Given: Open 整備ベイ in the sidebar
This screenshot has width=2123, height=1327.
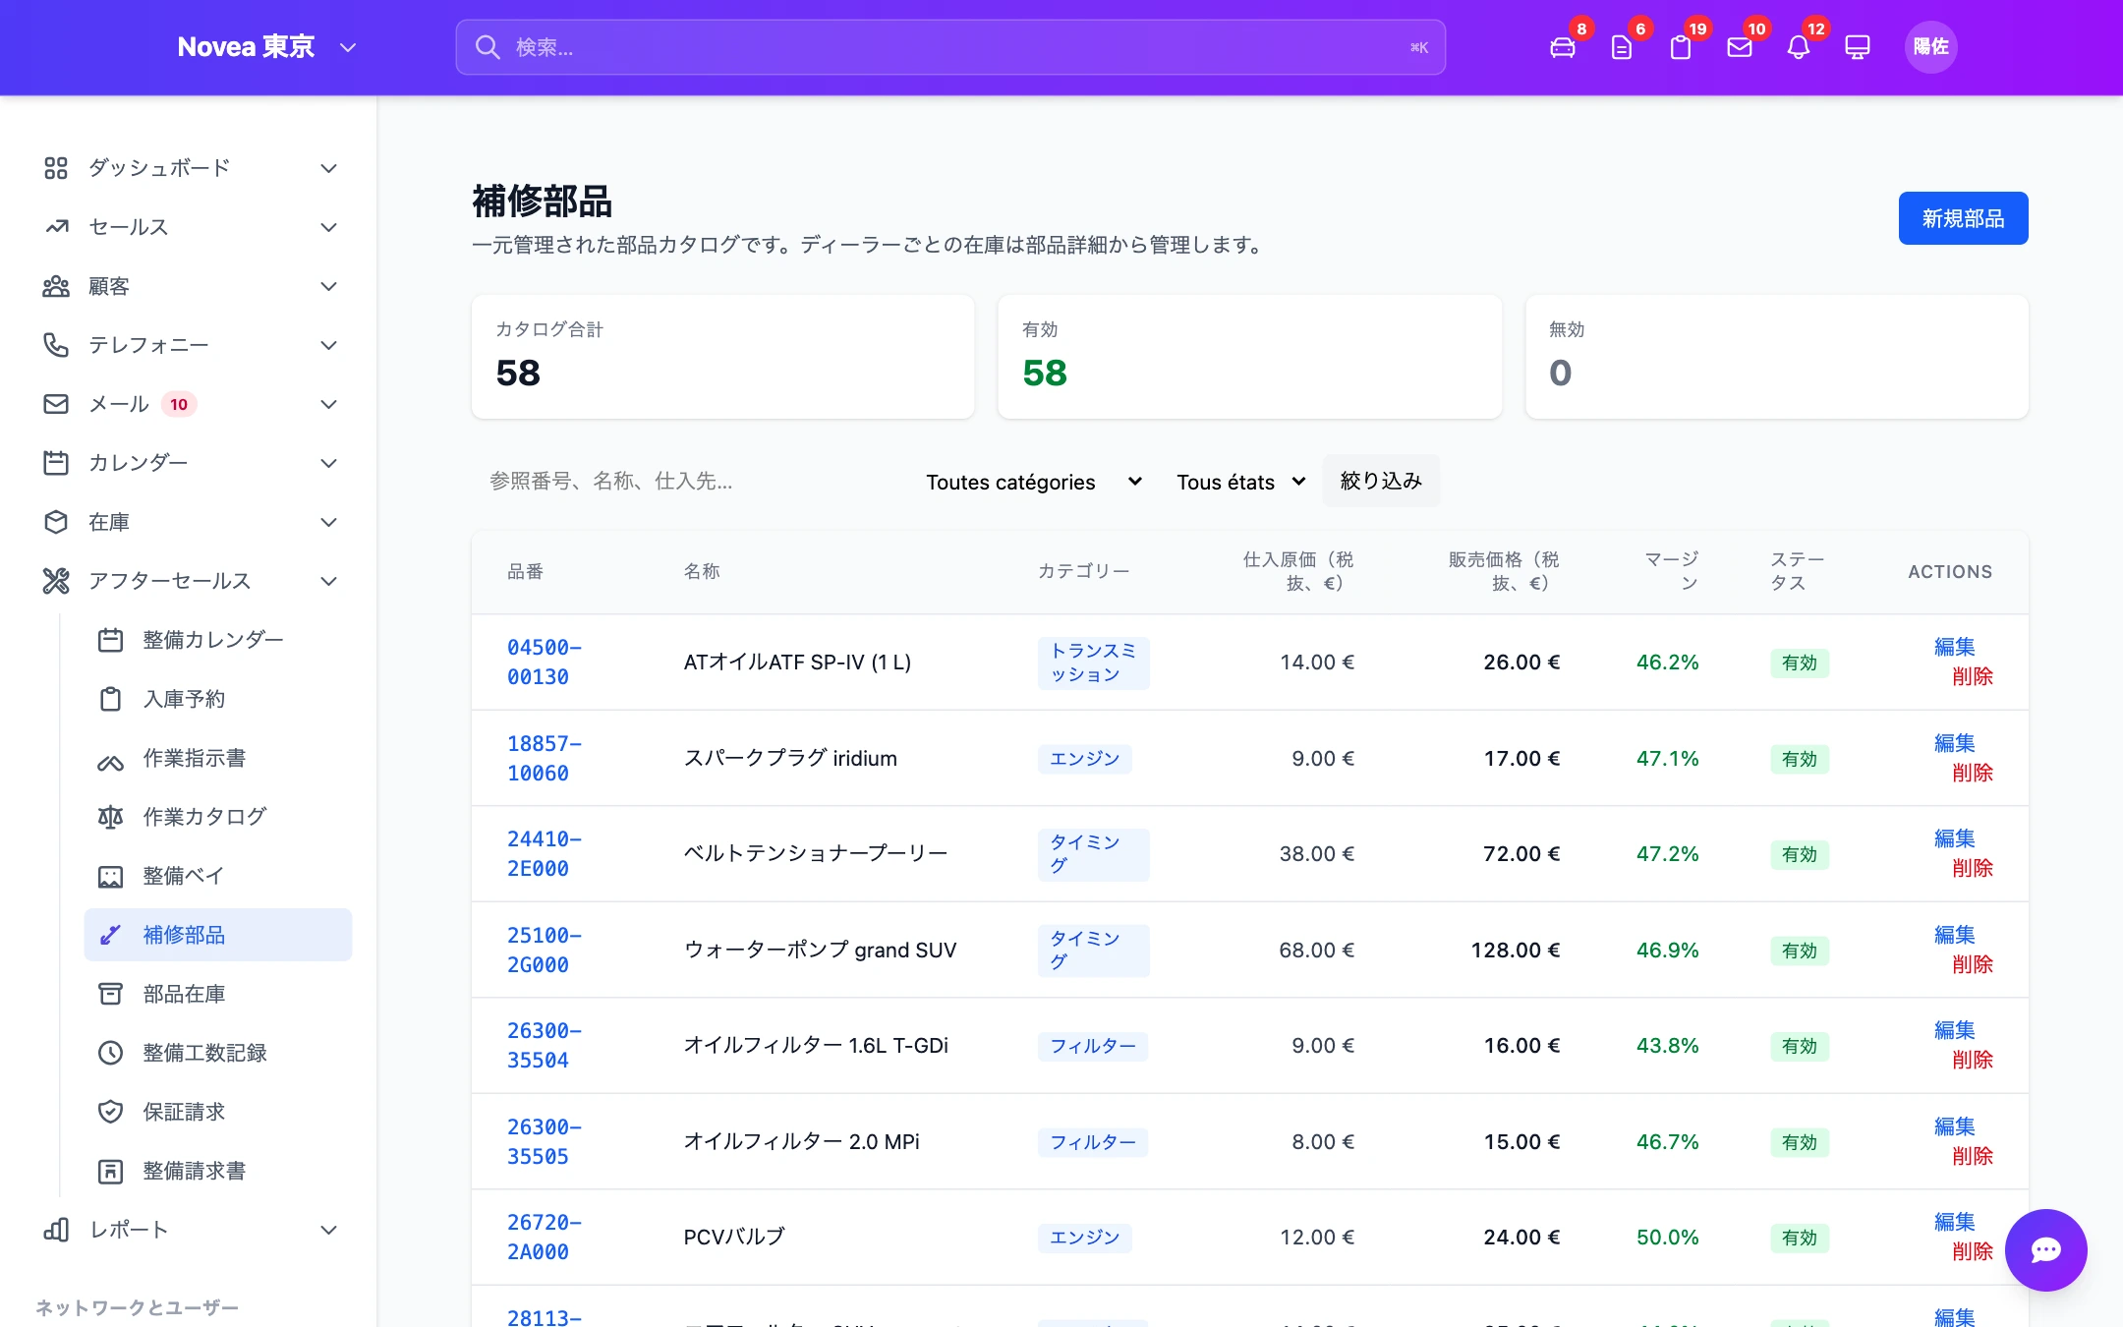Looking at the screenshot, I should [x=218, y=876].
